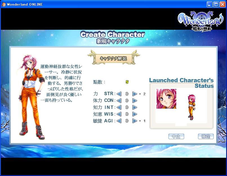
Task: Click the キャラクタ解説 banner
Action: point(114,58)
